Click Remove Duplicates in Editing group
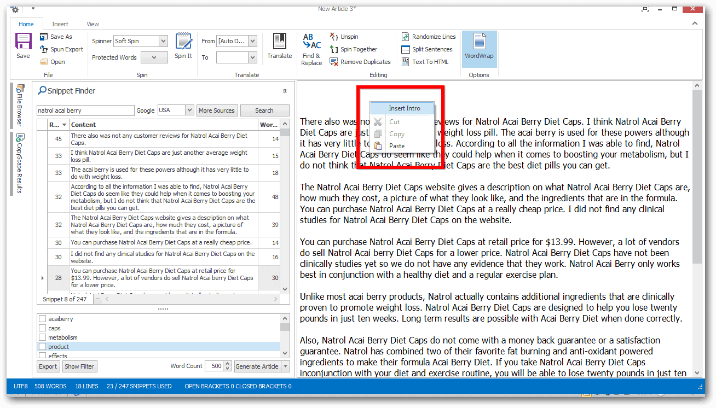Viewport: 716px width, 408px height. pos(360,62)
